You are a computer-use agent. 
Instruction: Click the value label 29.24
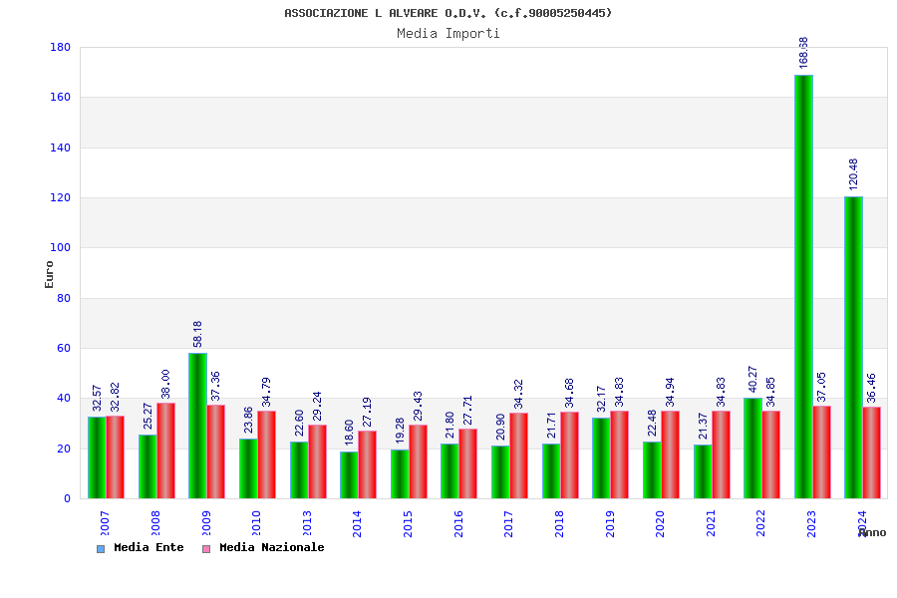coord(318,407)
